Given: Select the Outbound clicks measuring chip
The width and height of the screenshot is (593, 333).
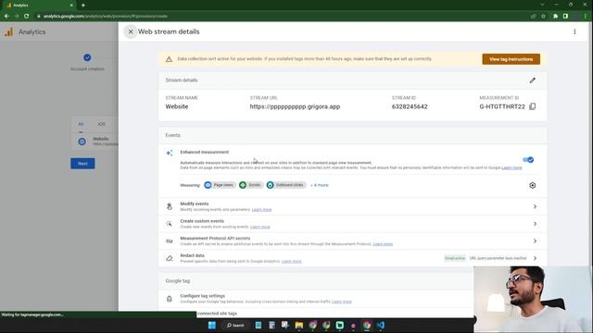Looking at the screenshot, I should 286,185.
